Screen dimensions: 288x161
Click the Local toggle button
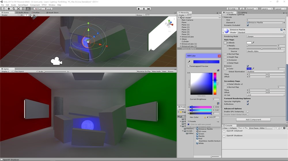coord(48,9)
